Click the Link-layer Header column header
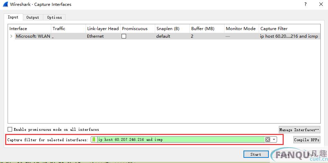This screenshot has height=163, width=328. 103,29
